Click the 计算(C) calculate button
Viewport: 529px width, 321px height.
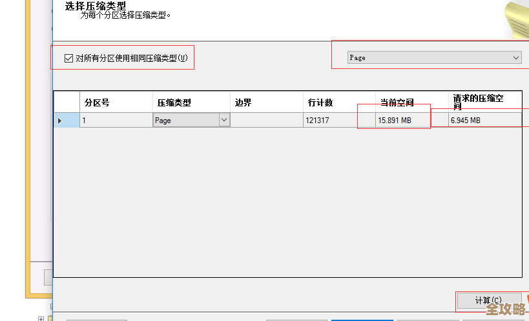488,300
